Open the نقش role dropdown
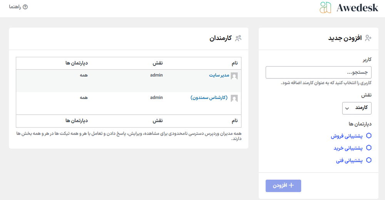 tap(357, 108)
